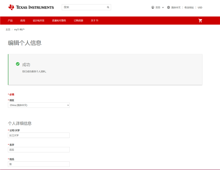Screen dimensions: 220x170
Task: Click the green success checkmark icon
Action: (18, 64)
